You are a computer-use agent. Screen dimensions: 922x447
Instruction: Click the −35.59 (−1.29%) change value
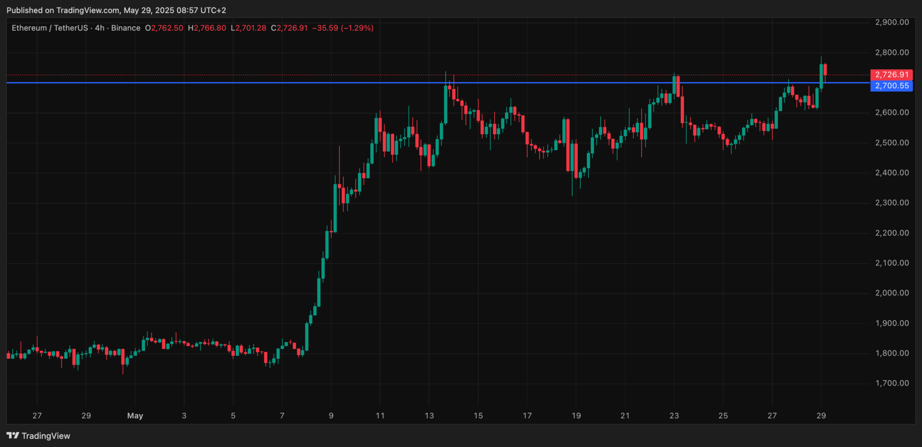(x=343, y=28)
